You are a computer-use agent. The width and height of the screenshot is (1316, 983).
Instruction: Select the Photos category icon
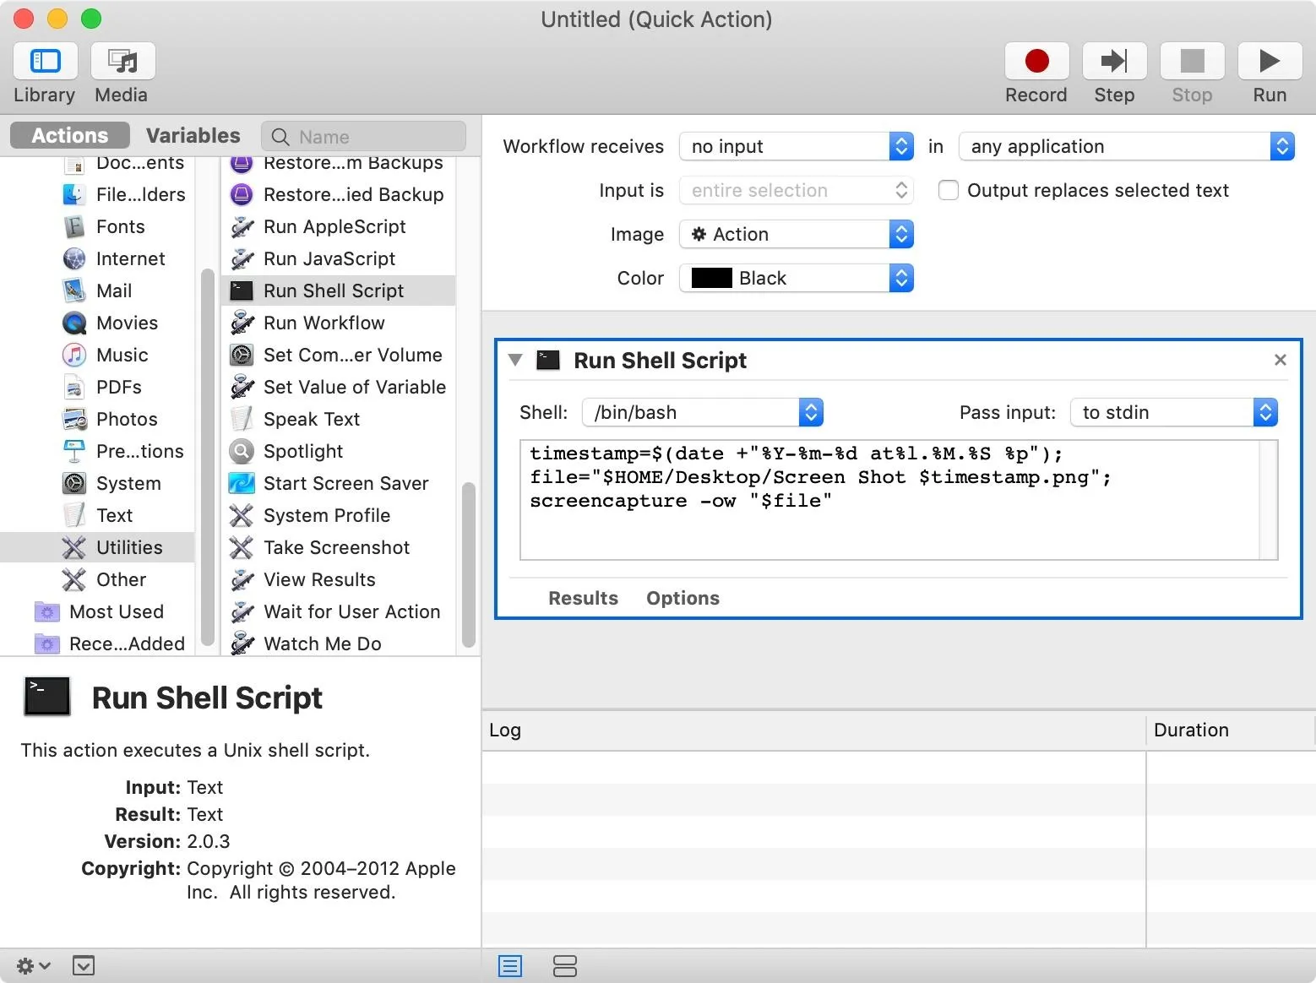(74, 419)
